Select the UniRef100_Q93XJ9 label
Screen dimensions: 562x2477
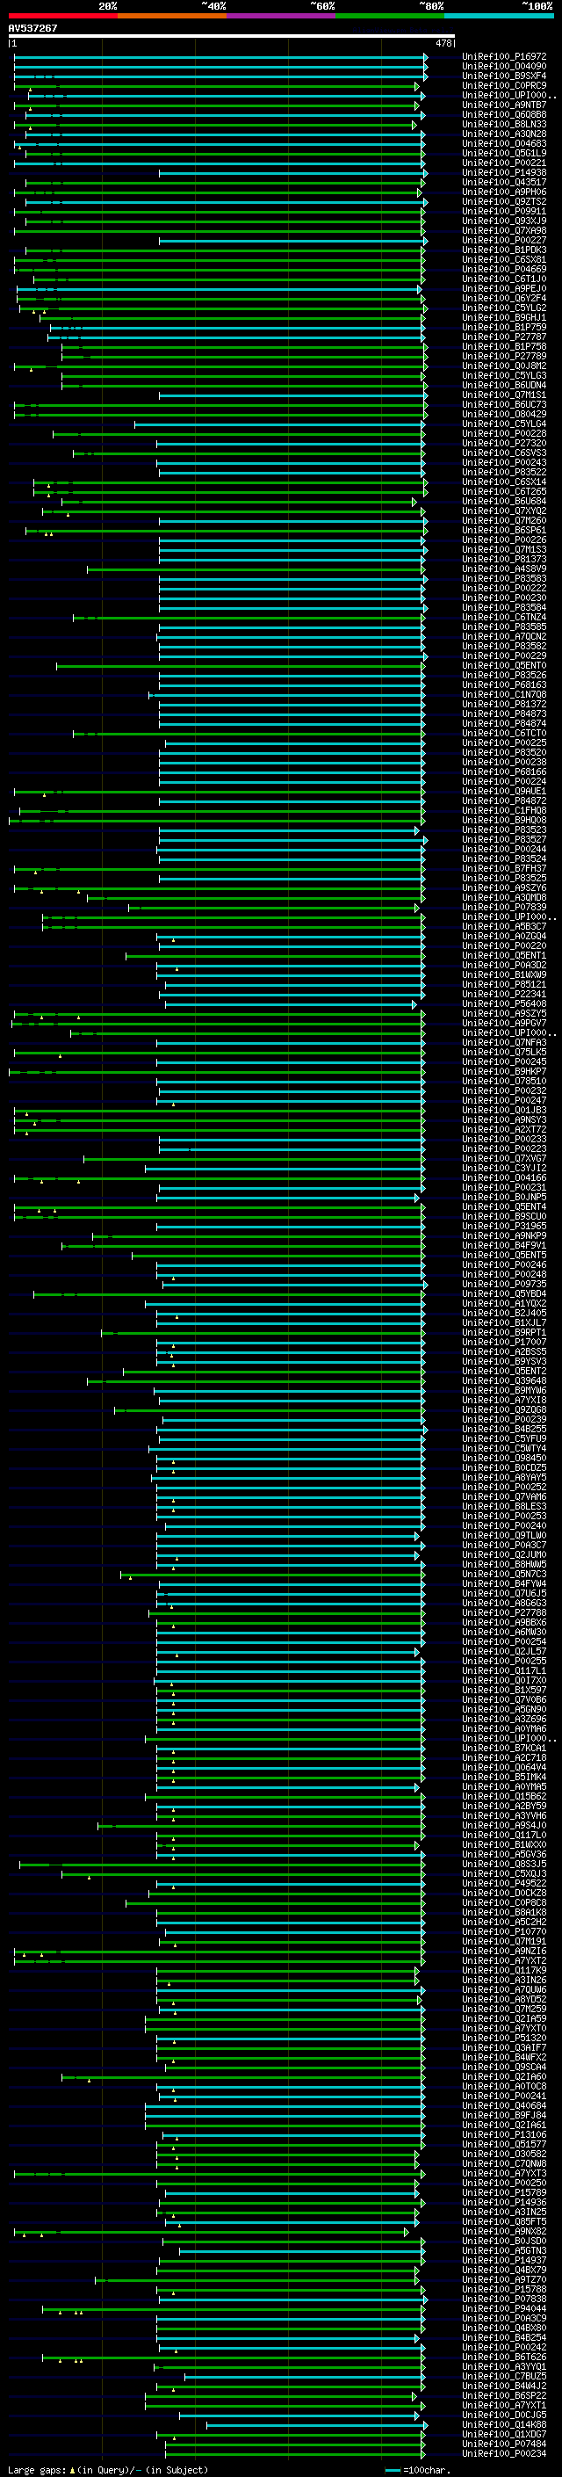pos(504,221)
